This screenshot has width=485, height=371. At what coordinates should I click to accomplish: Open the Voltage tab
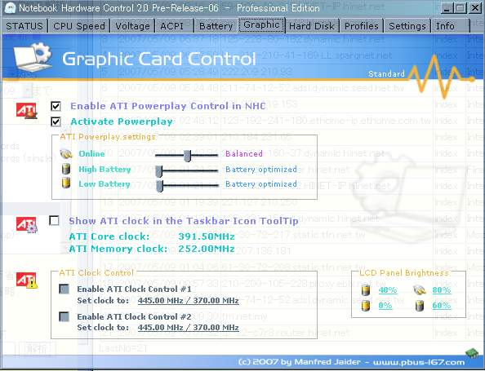coord(132,26)
